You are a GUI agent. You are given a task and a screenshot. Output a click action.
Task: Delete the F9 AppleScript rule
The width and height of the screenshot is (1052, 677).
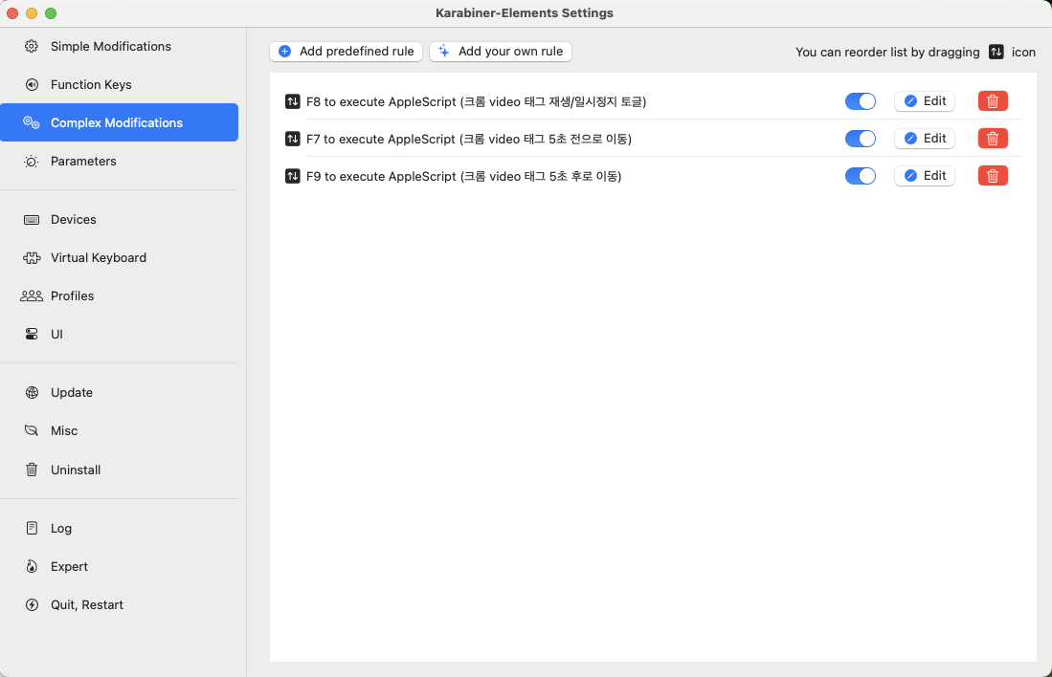click(x=993, y=176)
